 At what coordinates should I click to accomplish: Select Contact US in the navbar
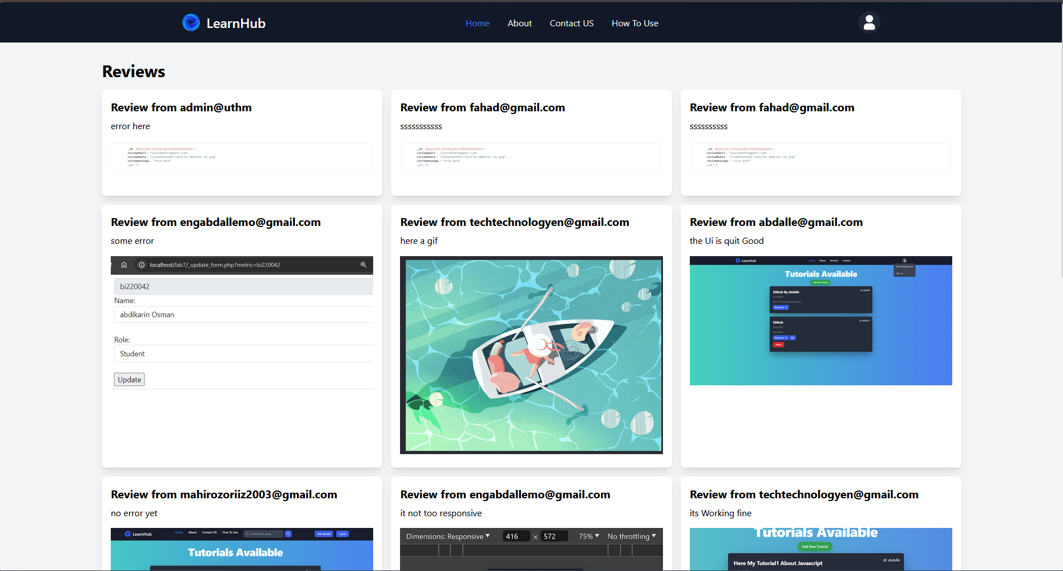(x=571, y=23)
